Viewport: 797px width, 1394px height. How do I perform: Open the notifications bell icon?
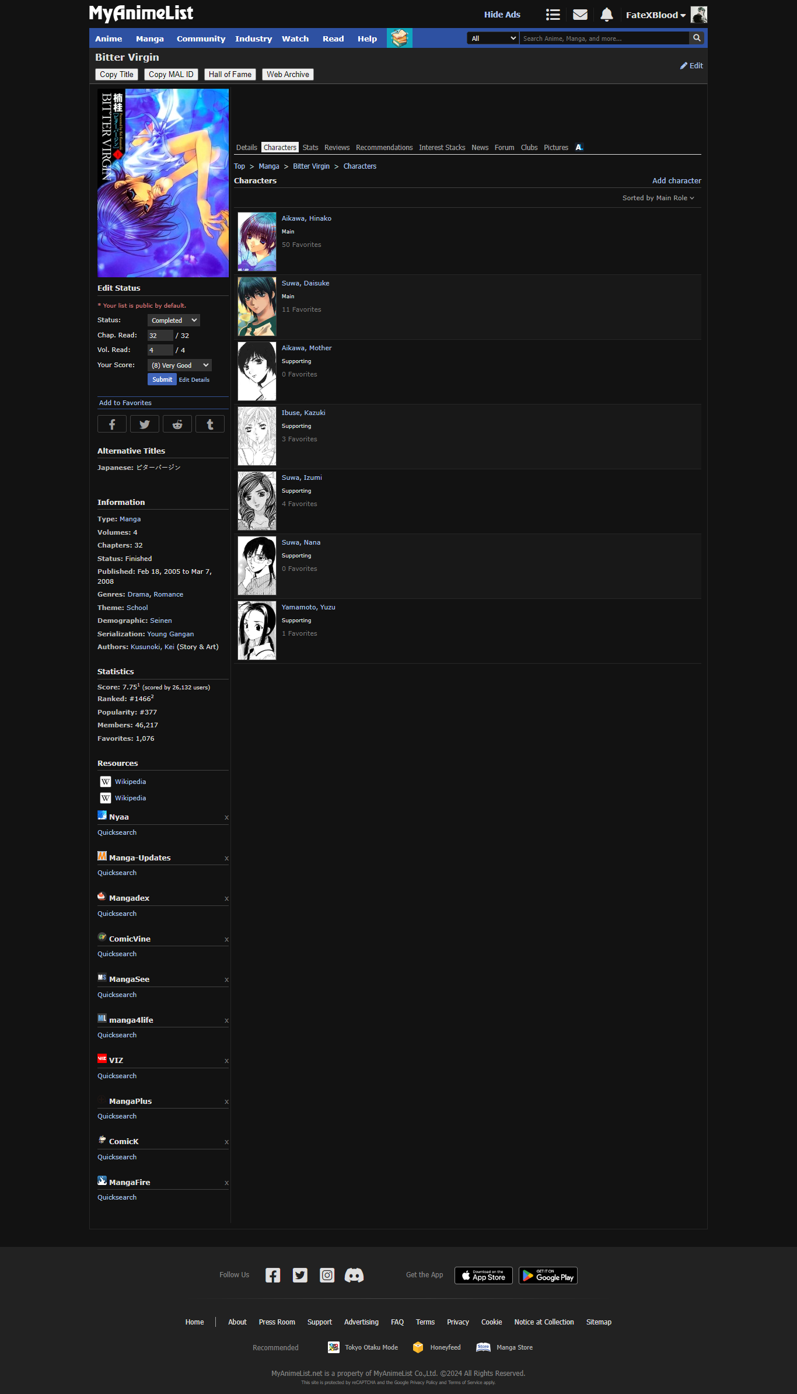pyautogui.click(x=607, y=15)
